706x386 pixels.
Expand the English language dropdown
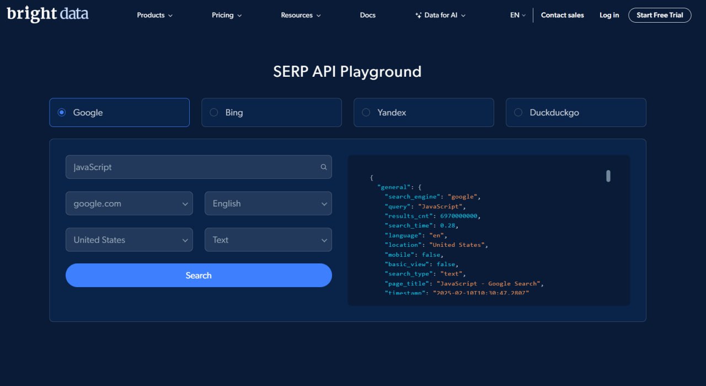coord(268,203)
